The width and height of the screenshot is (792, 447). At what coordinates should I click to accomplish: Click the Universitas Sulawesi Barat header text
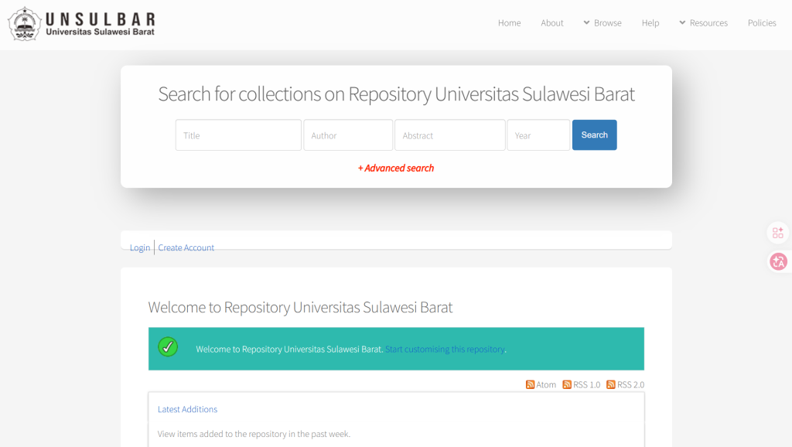100,32
